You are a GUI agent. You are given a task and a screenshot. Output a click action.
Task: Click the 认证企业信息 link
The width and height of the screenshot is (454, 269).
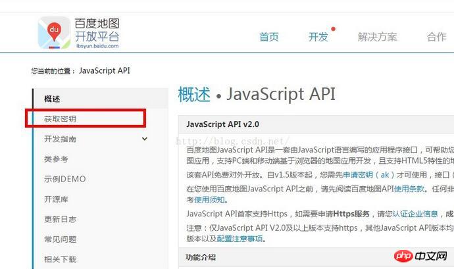pos(415,214)
